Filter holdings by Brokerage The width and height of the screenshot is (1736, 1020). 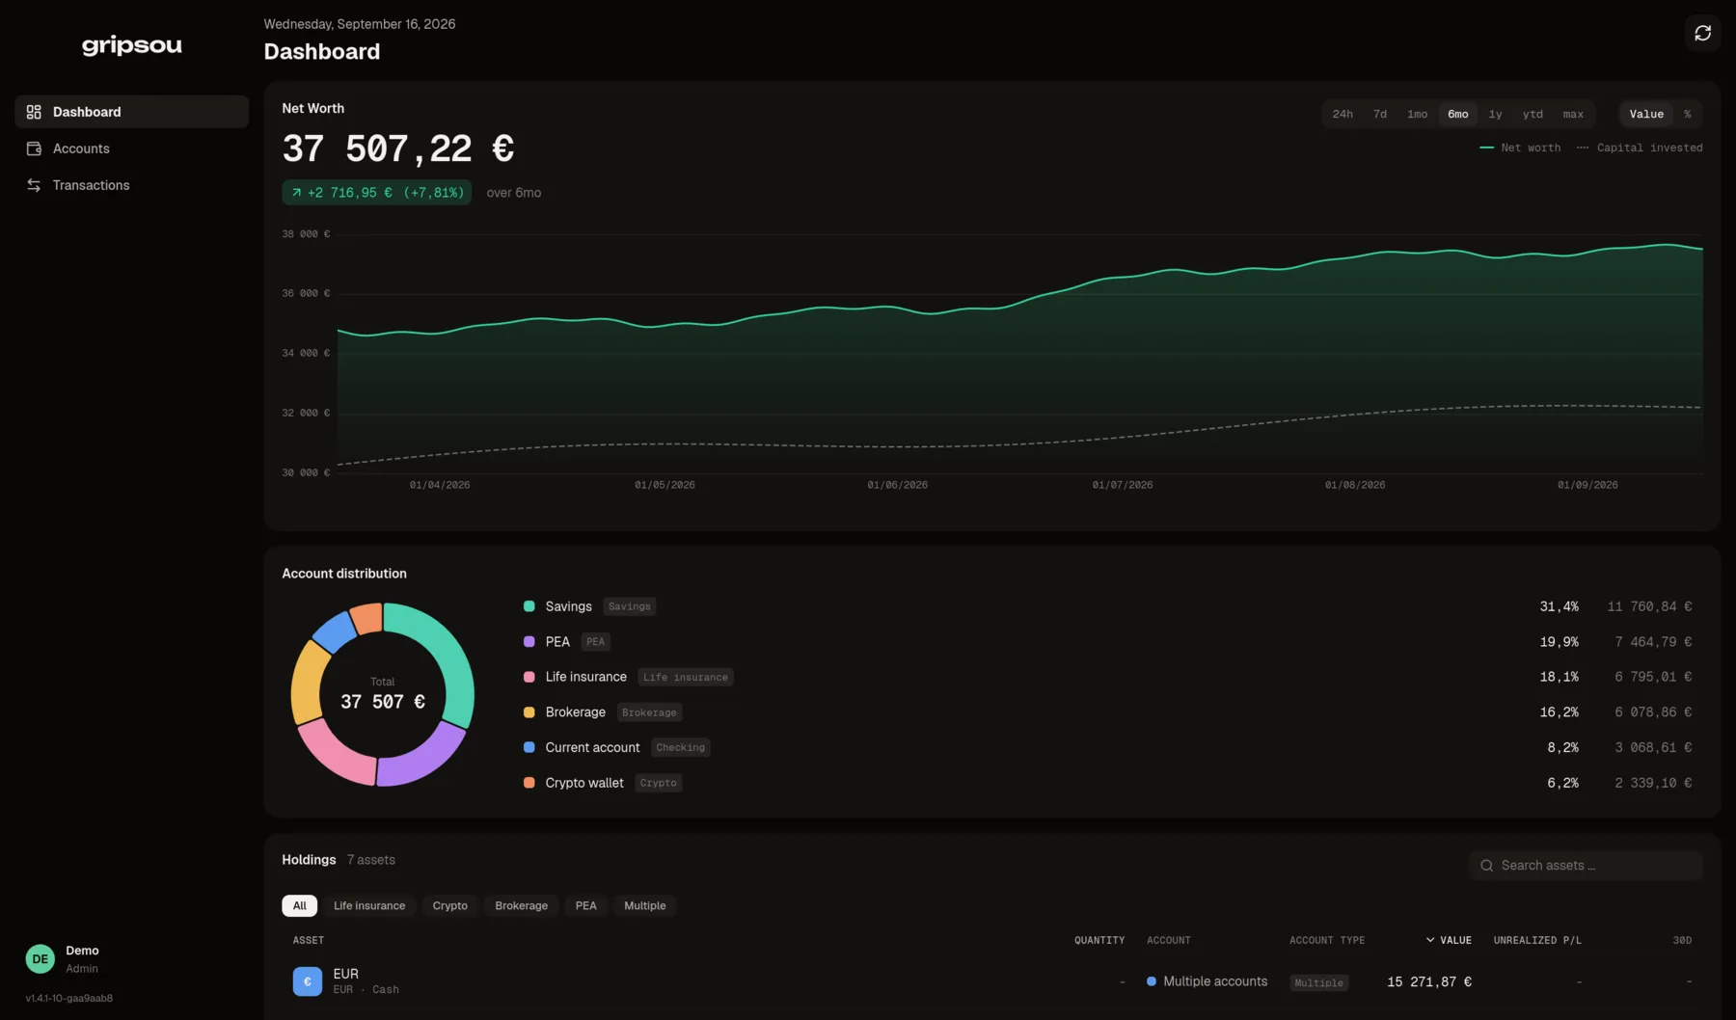coord(521,906)
